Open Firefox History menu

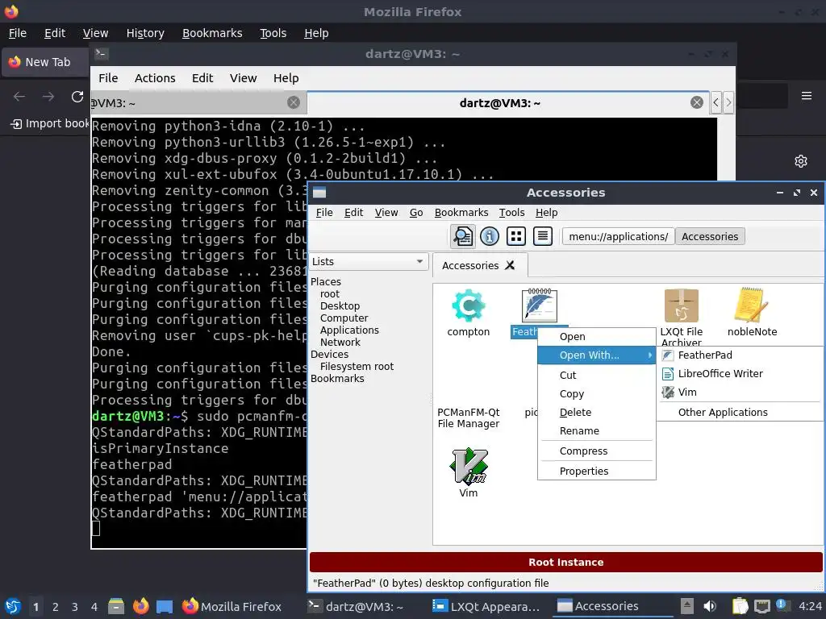pyautogui.click(x=145, y=33)
